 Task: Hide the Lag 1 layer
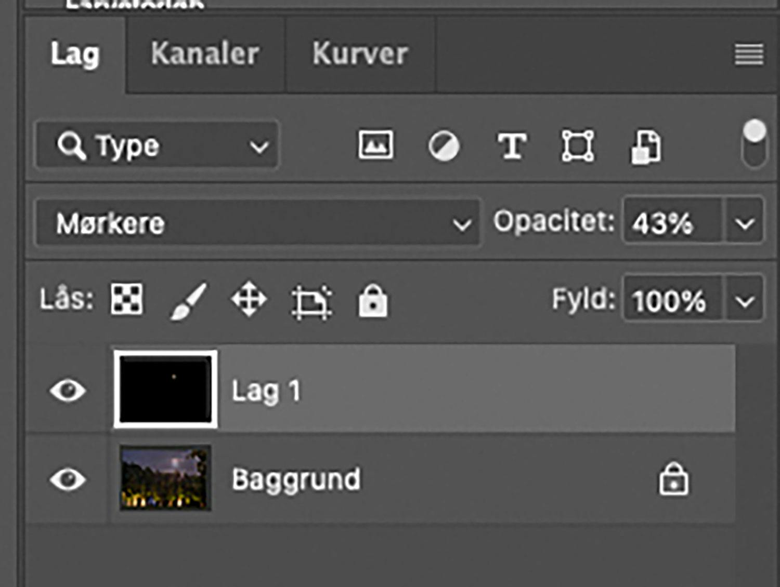coord(68,390)
